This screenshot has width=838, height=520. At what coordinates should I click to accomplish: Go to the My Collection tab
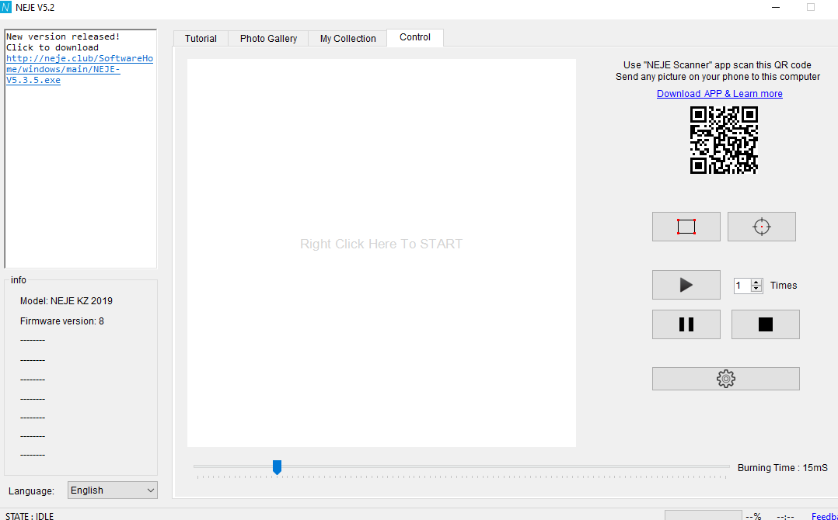pos(347,39)
